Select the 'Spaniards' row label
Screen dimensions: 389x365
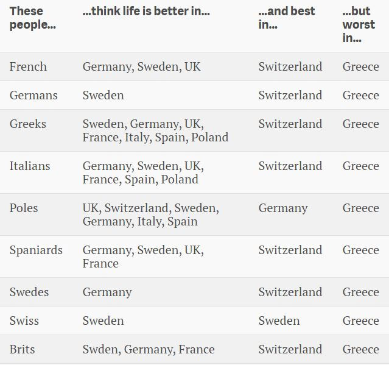tap(36, 250)
